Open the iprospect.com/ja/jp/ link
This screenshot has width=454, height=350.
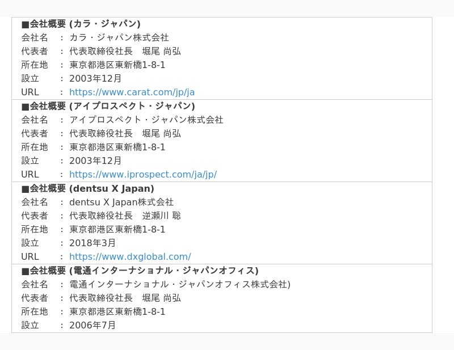click(x=143, y=175)
